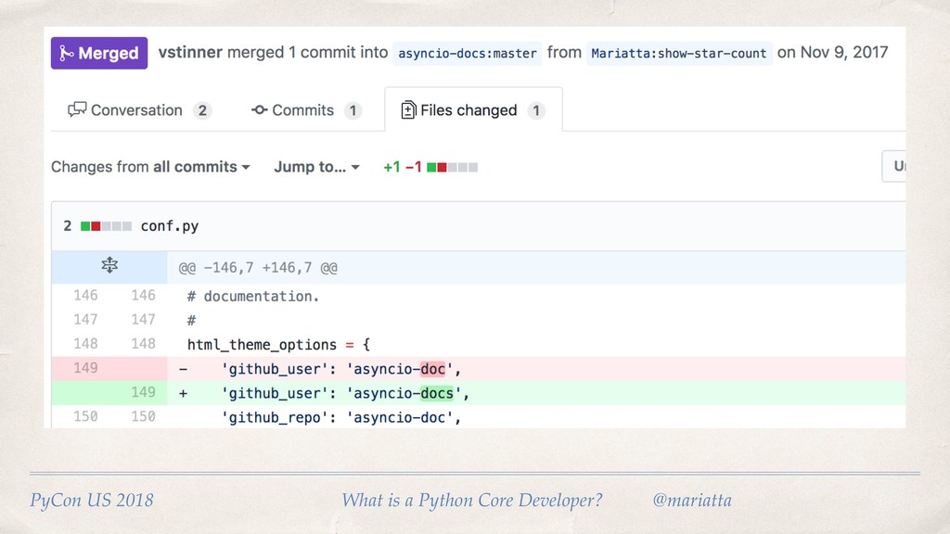The width and height of the screenshot is (950, 534).
Task: Click the partially visible button at right edge
Action: pyautogui.click(x=893, y=167)
